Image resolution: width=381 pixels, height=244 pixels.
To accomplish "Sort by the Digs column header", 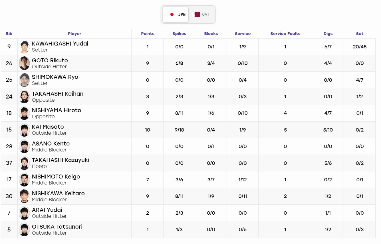I will point(328,34).
